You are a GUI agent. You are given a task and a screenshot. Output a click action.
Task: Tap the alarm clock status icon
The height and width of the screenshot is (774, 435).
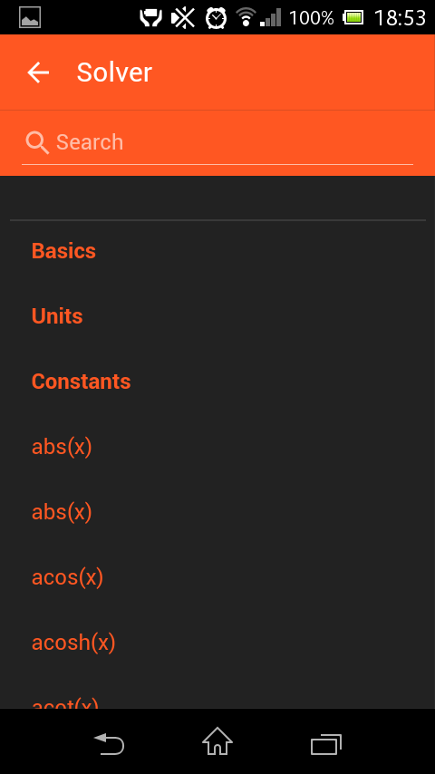pyautogui.click(x=216, y=18)
